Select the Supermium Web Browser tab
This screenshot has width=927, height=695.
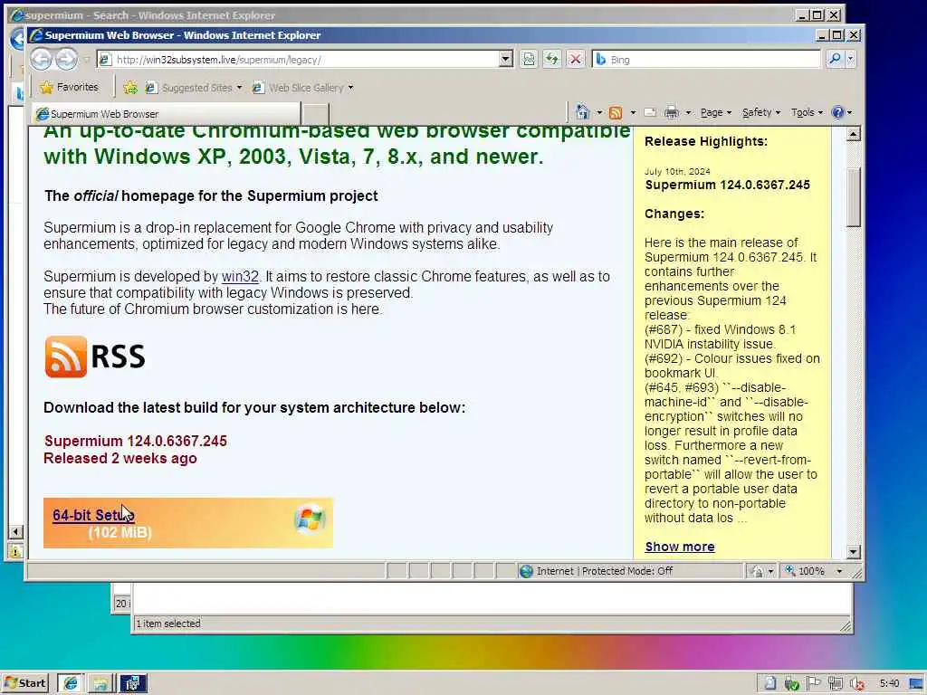click(x=166, y=113)
